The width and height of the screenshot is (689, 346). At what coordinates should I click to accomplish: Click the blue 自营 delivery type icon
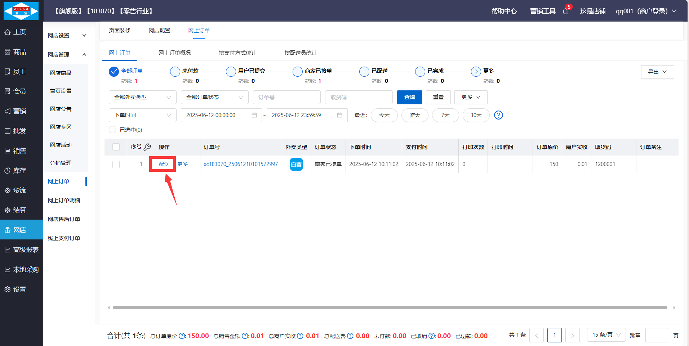296,165
